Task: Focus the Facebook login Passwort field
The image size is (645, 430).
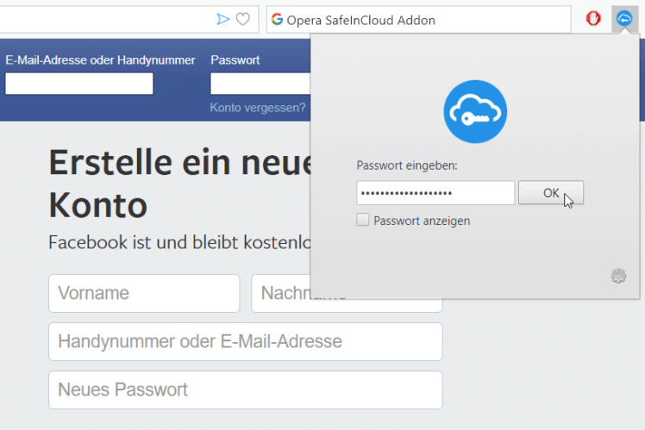Action: (260, 84)
